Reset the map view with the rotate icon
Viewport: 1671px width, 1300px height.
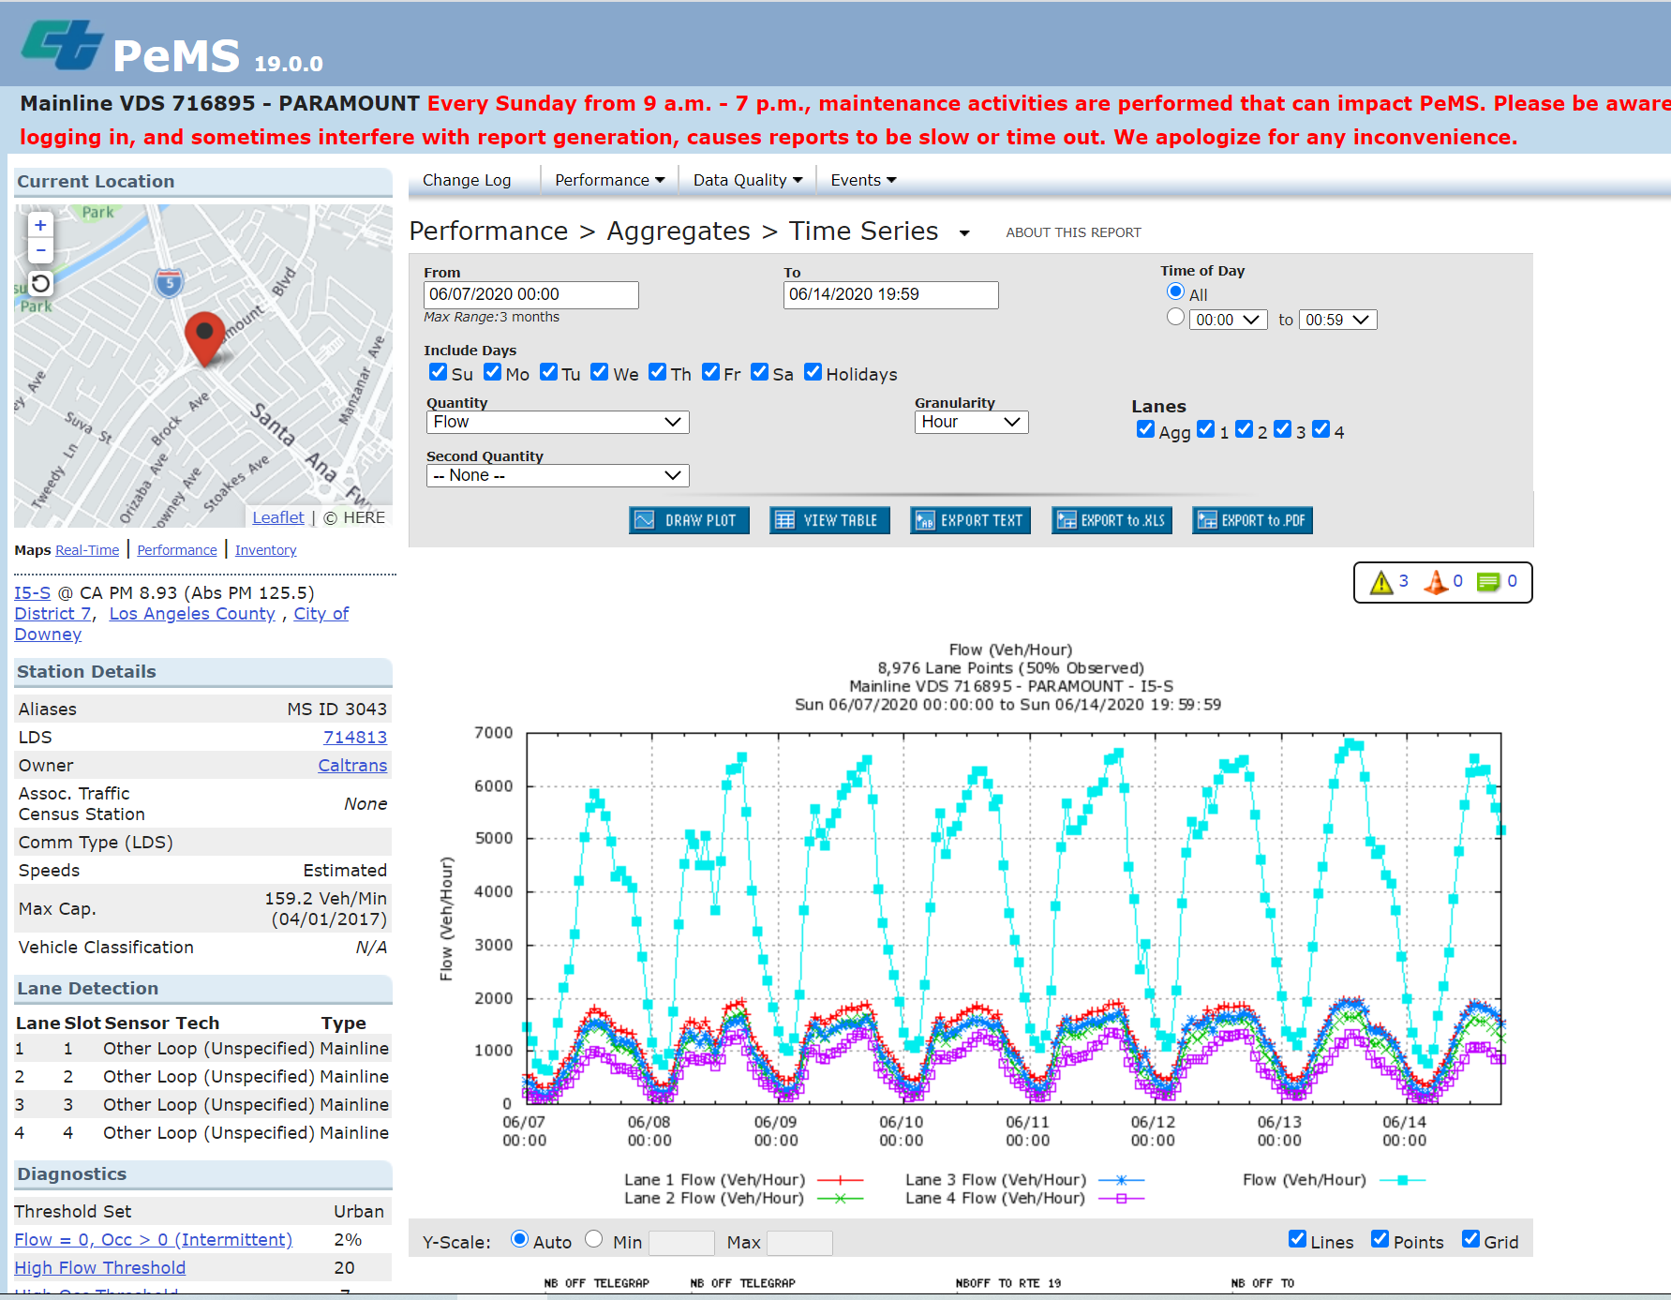[40, 283]
